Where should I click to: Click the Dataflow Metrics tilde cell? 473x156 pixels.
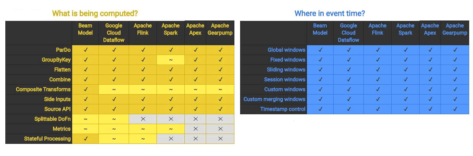click(114, 129)
